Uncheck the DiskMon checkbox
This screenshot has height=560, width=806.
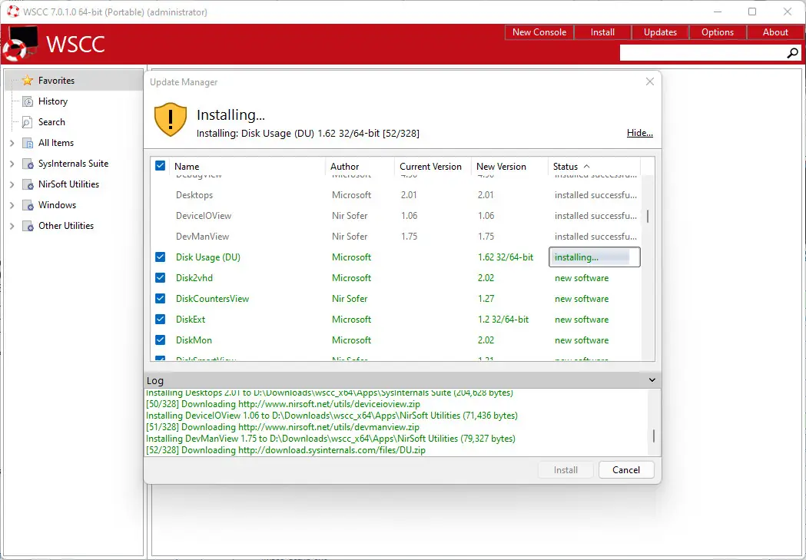tap(160, 340)
